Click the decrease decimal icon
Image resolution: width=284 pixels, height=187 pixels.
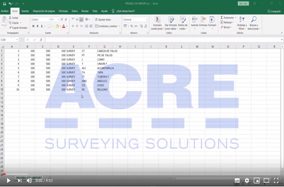(145, 26)
